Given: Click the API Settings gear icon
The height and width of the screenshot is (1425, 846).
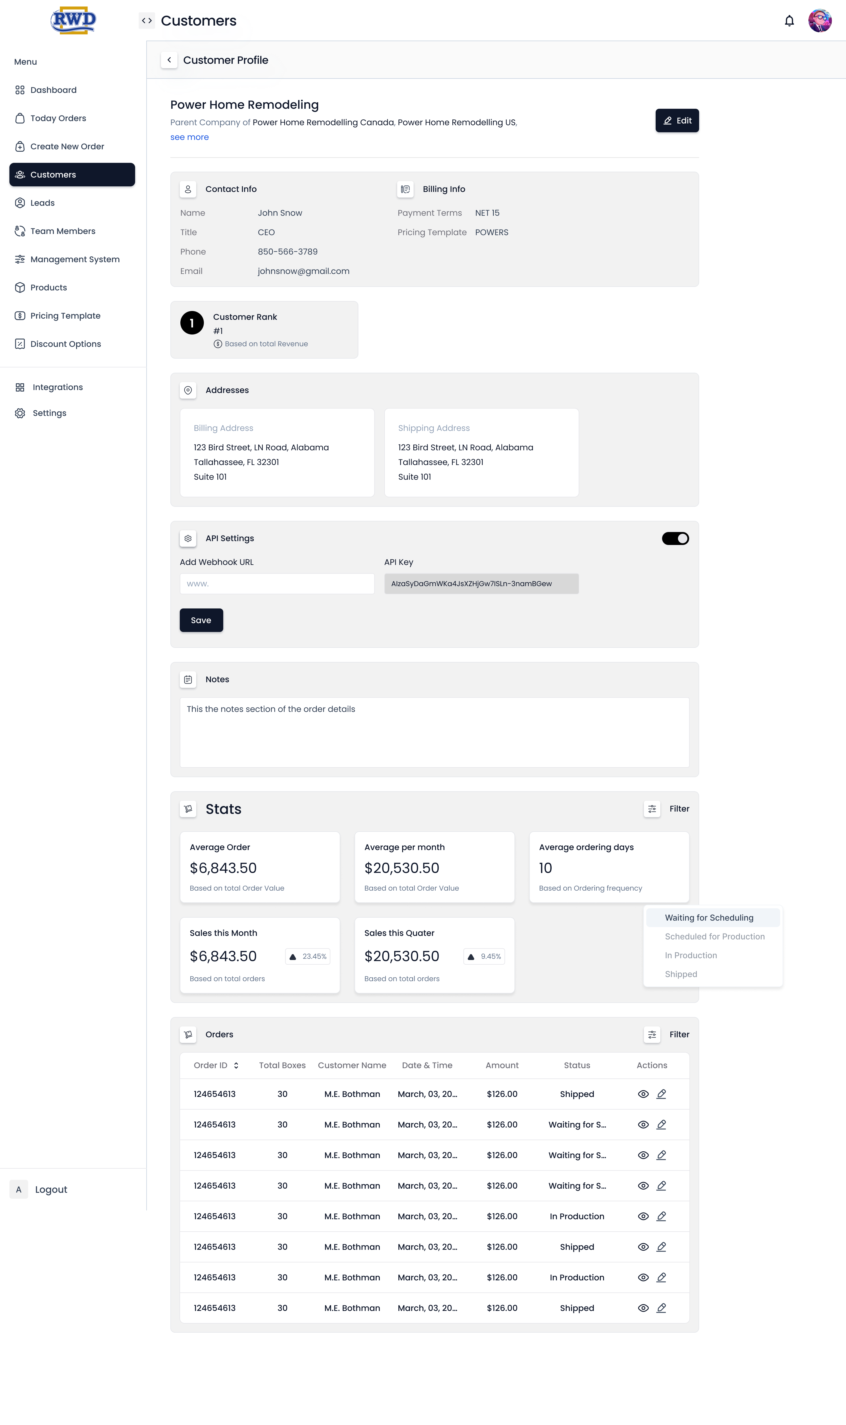Looking at the screenshot, I should click(x=187, y=538).
